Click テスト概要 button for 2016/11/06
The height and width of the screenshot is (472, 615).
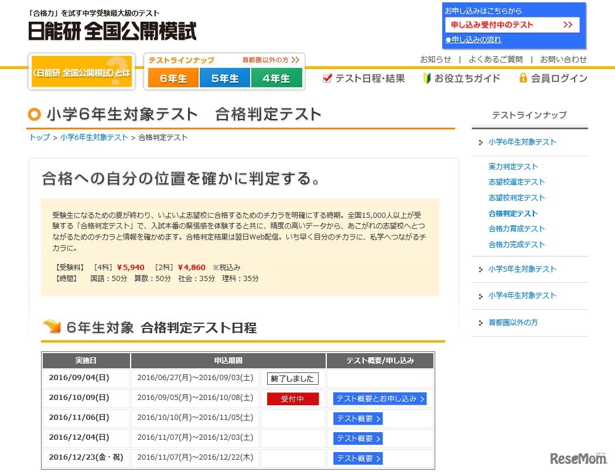tap(358, 419)
